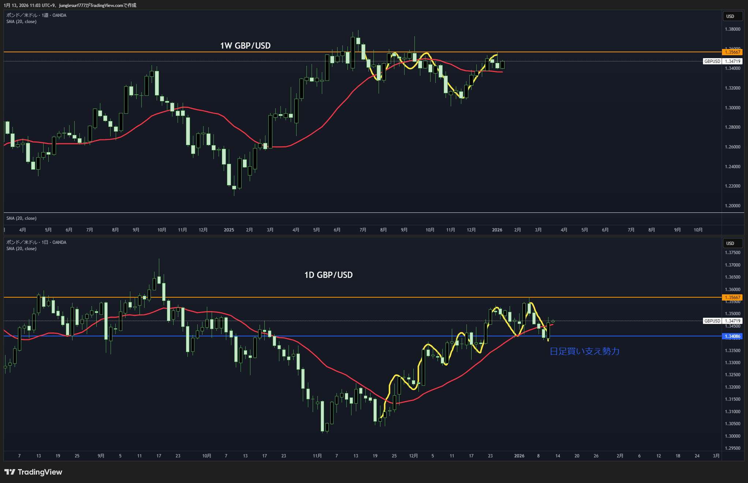The width and height of the screenshot is (748, 483).
Task: Click the ポンド/米ドル 1週 OANDA symbol legend
Action: point(36,15)
